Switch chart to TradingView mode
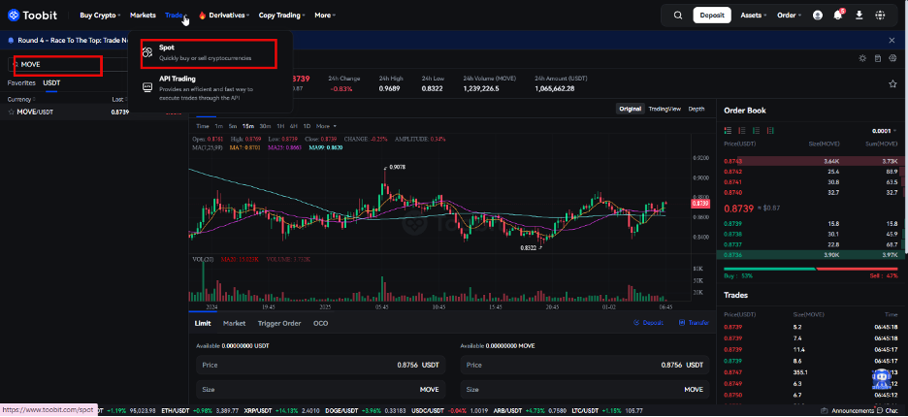The image size is (908, 417). click(665, 109)
